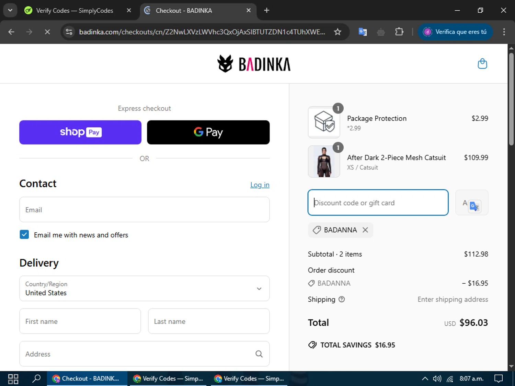
Task: Click the After Dark 2-Piece Mesh Catsuit name
Action: pos(396,157)
